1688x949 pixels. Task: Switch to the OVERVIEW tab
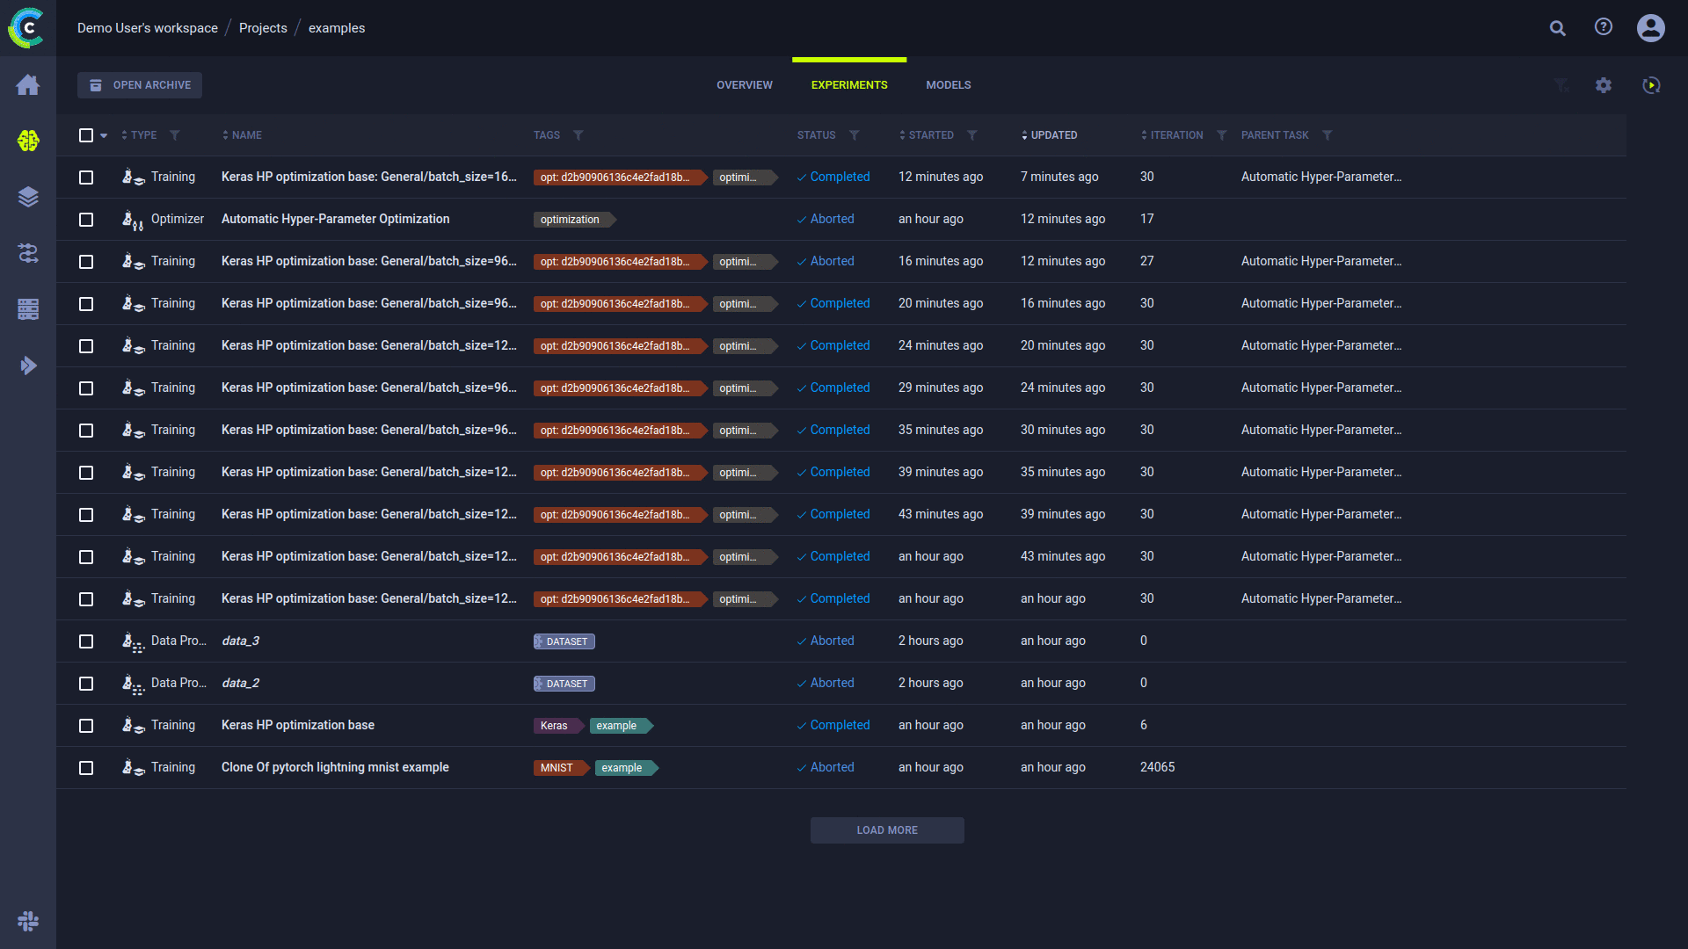tap(744, 84)
